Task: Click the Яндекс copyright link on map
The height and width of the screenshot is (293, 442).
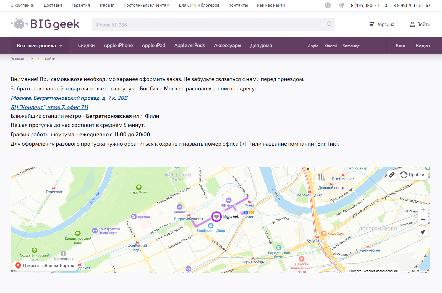Action: pyautogui.click(x=354, y=271)
